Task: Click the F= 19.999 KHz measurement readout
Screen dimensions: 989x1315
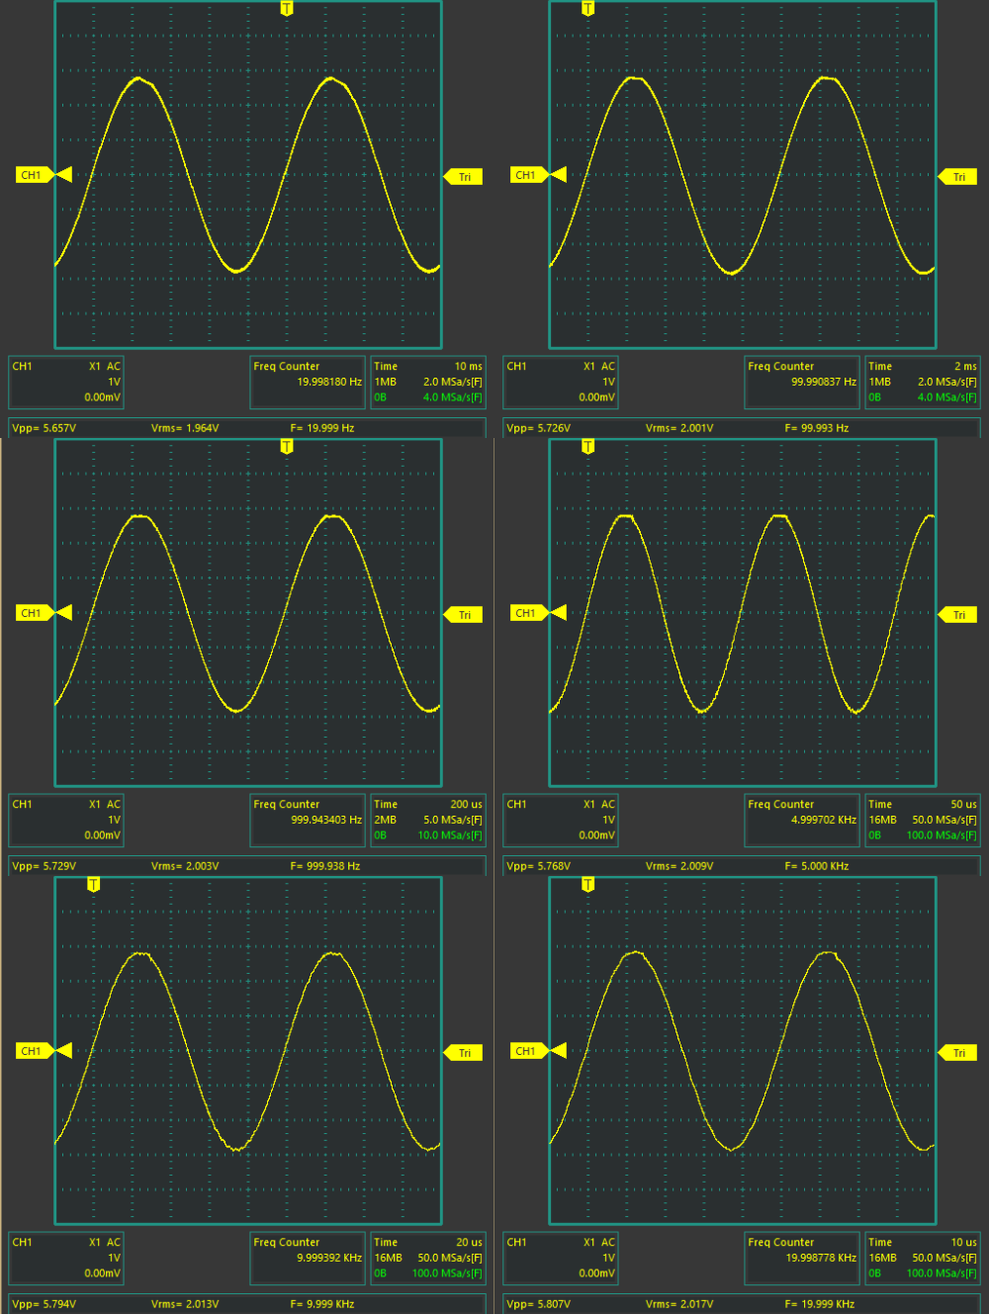Action: tap(819, 1304)
